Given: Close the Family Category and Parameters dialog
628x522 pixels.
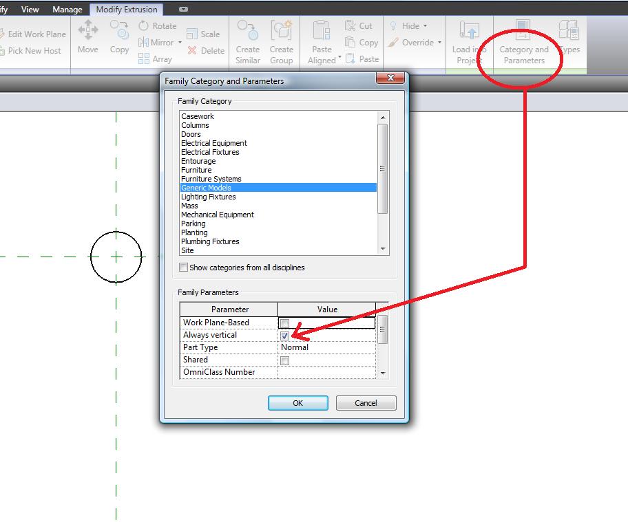Looking at the screenshot, I should 390,78.
